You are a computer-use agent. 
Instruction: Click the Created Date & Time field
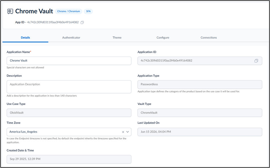coord(69,159)
